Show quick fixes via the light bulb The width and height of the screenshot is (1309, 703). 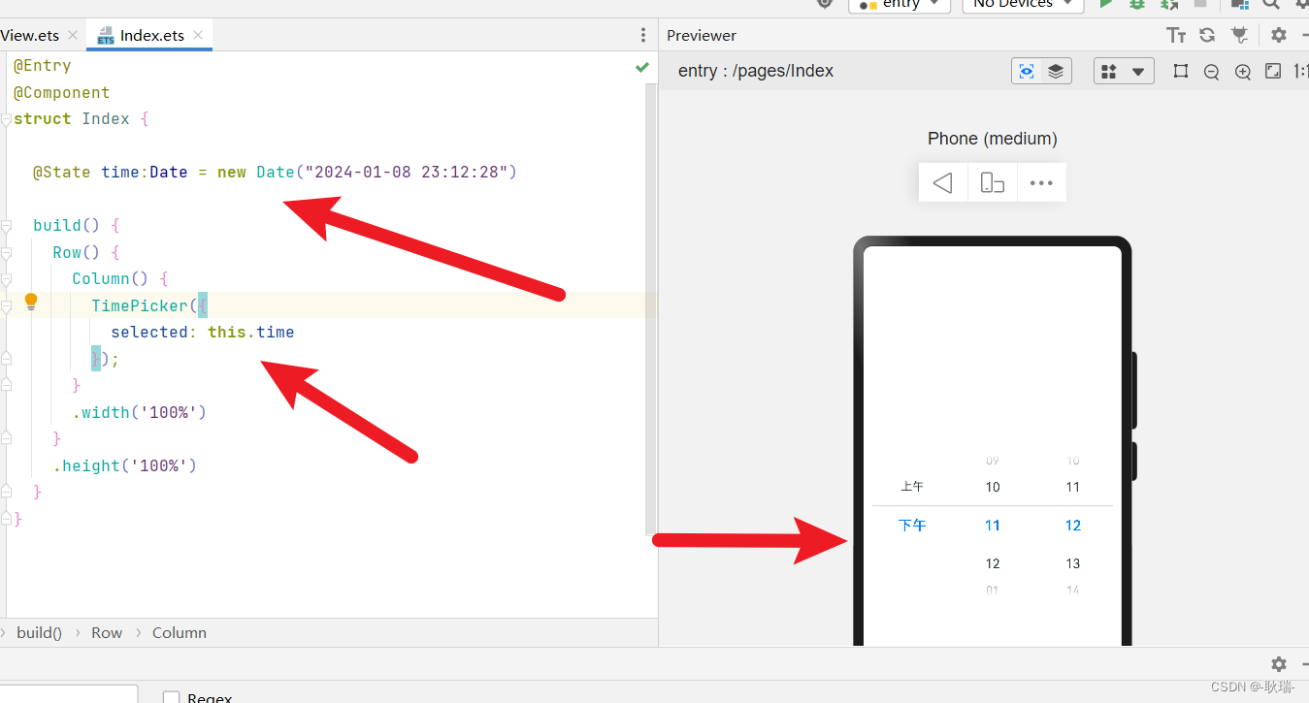pyautogui.click(x=31, y=302)
